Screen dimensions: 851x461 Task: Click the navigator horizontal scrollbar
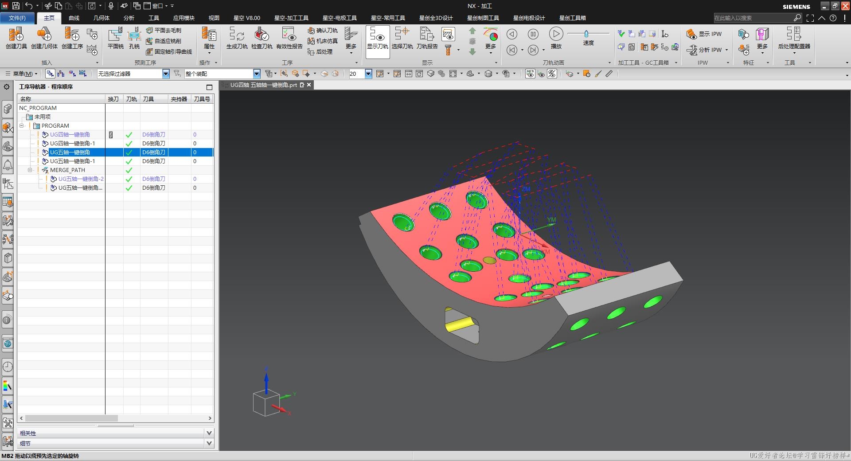point(71,418)
